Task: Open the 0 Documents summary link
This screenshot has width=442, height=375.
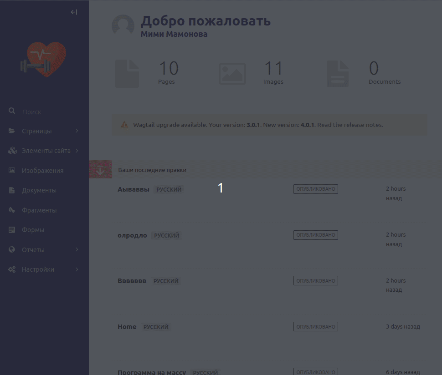Action: click(385, 72)
